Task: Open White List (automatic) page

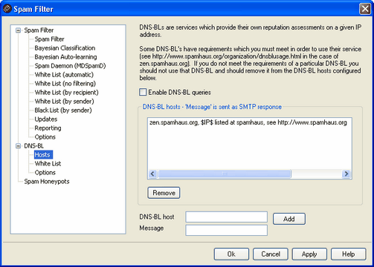Action: click(x=64, y=75)
